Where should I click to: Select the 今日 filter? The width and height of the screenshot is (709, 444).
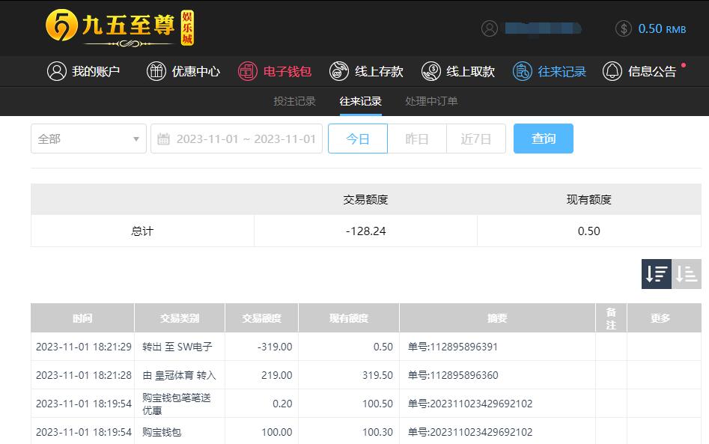tap(358, 139)
